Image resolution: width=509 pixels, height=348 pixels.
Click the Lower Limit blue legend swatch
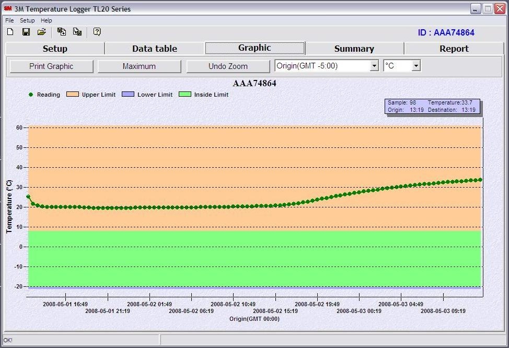click(x=128, y=94)
